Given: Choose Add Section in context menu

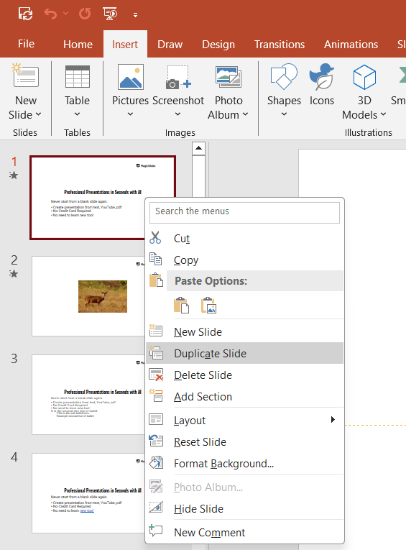Looking at the screenshot, I should tap(245, 396).
